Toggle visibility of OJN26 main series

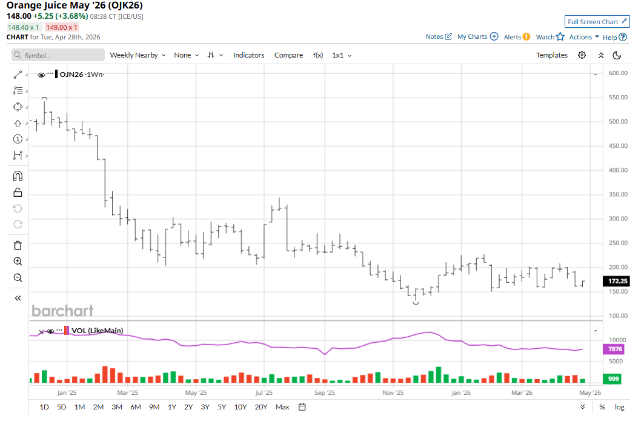point(41,74)
